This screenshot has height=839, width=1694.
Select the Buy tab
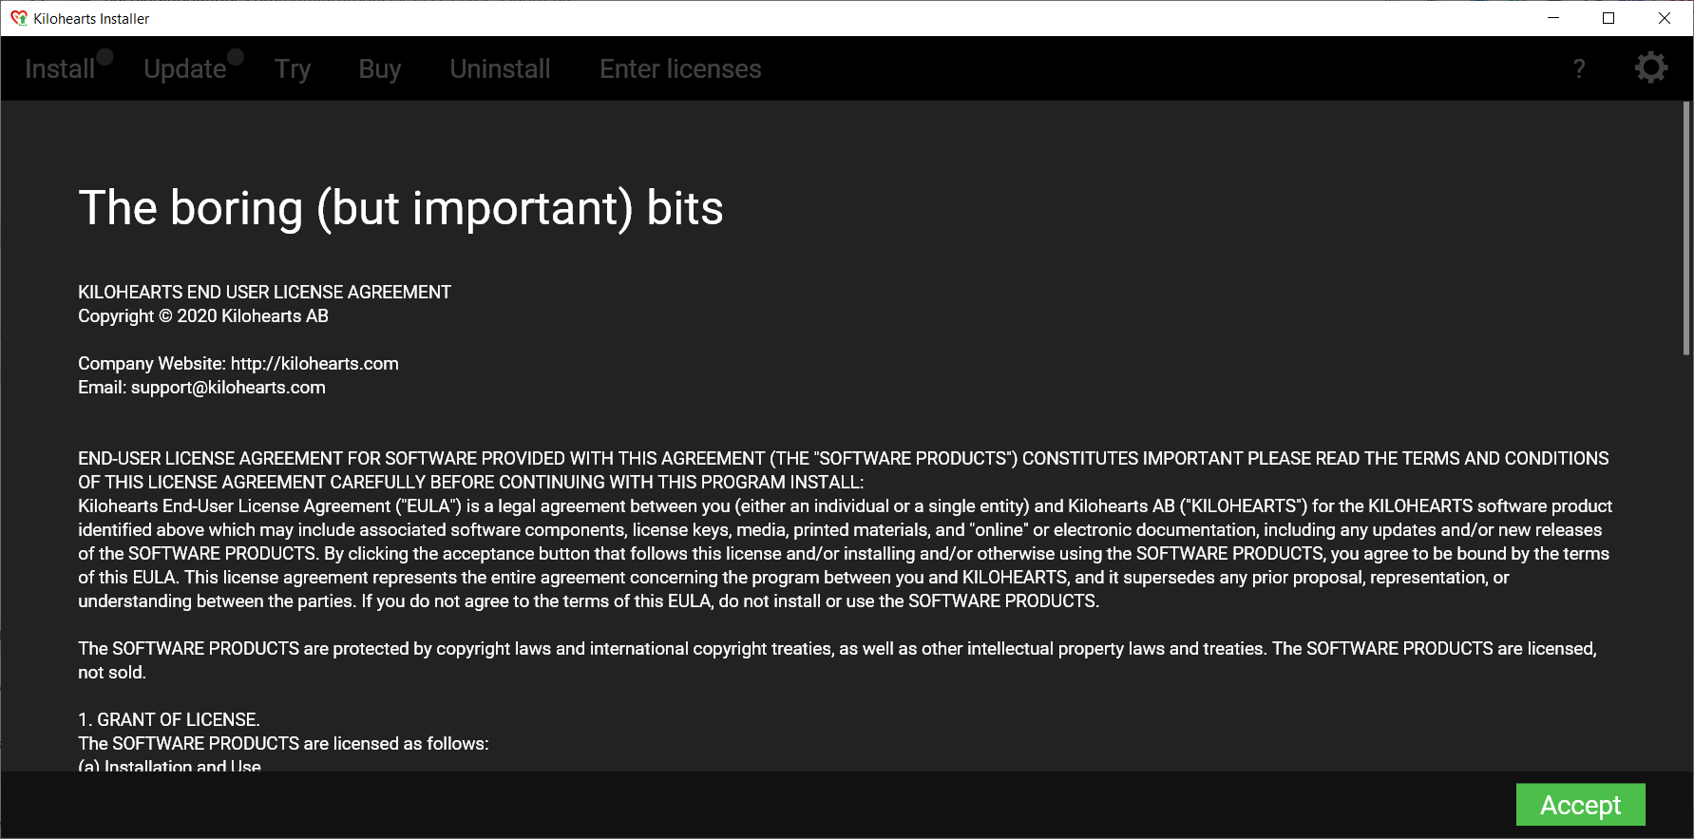(x=380, y=69)
